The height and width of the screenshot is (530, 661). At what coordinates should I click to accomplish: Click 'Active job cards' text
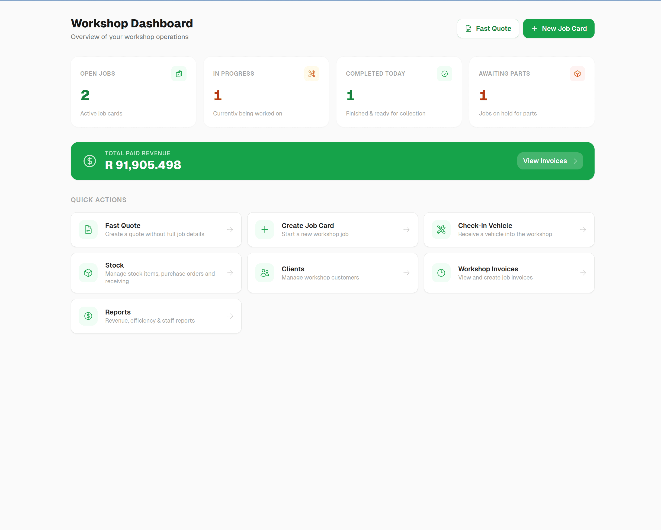[101, 113]
